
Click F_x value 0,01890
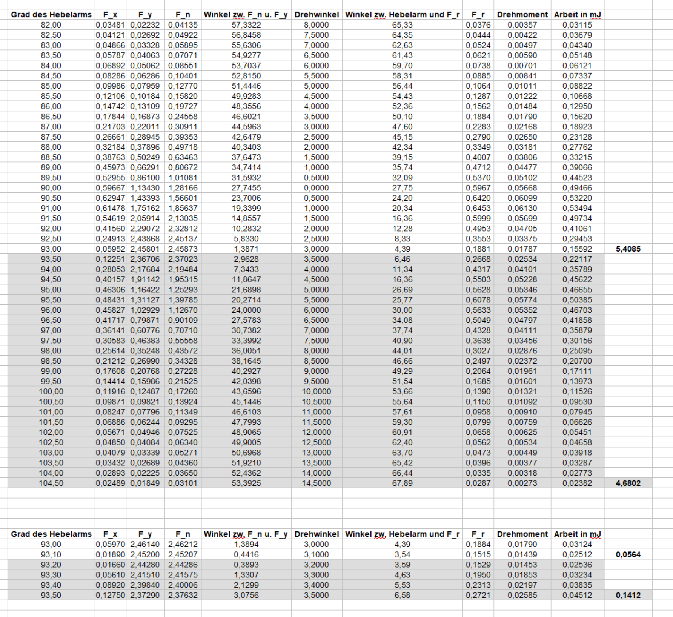tap(110, 554)
